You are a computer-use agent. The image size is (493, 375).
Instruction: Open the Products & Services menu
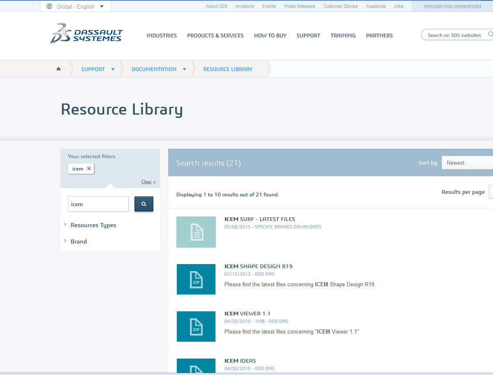point(215,35)
